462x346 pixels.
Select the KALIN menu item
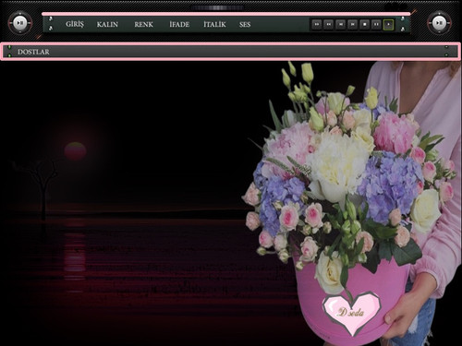tap(107, 25)
